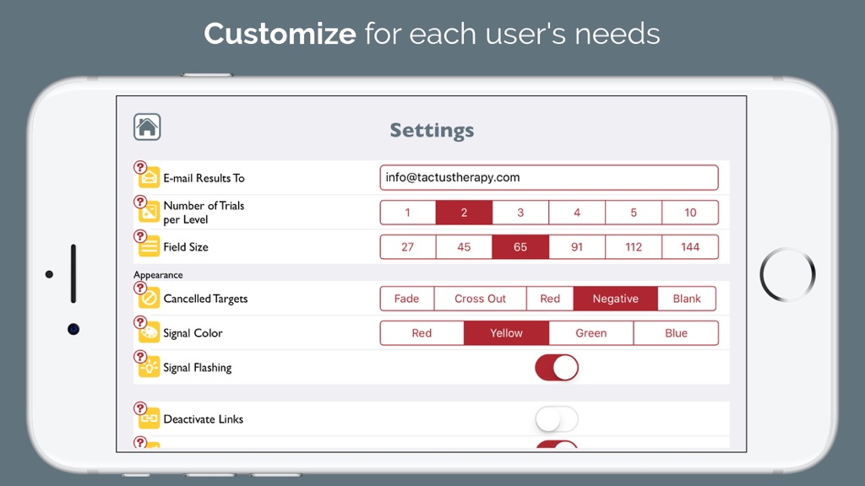The width and height of the screenshot is (865, 486).
Task: Choose Cross Out for cancelled targets
Action: (480, 299)
